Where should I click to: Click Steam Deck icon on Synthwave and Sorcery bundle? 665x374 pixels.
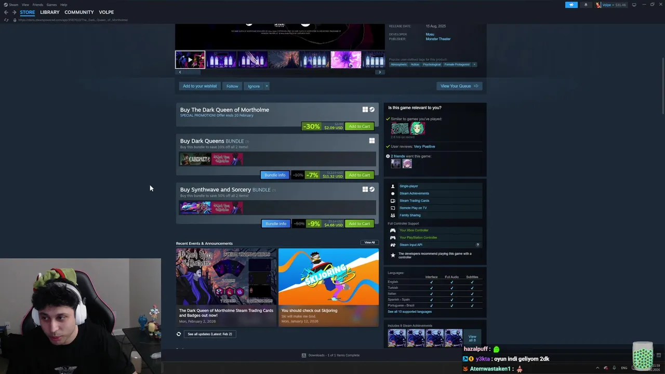pyautogui.click(x=372, y=190)
